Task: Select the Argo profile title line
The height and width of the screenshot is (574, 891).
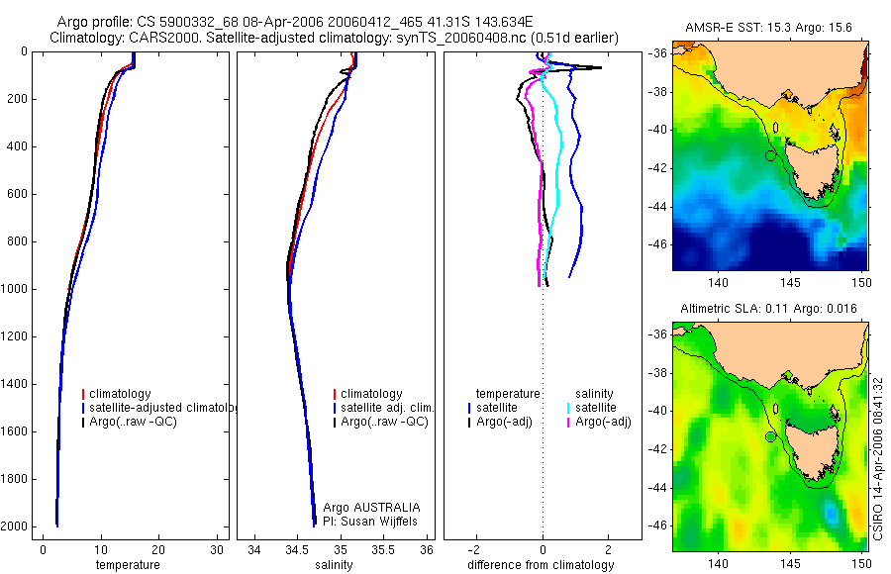Action: [295, 22]
